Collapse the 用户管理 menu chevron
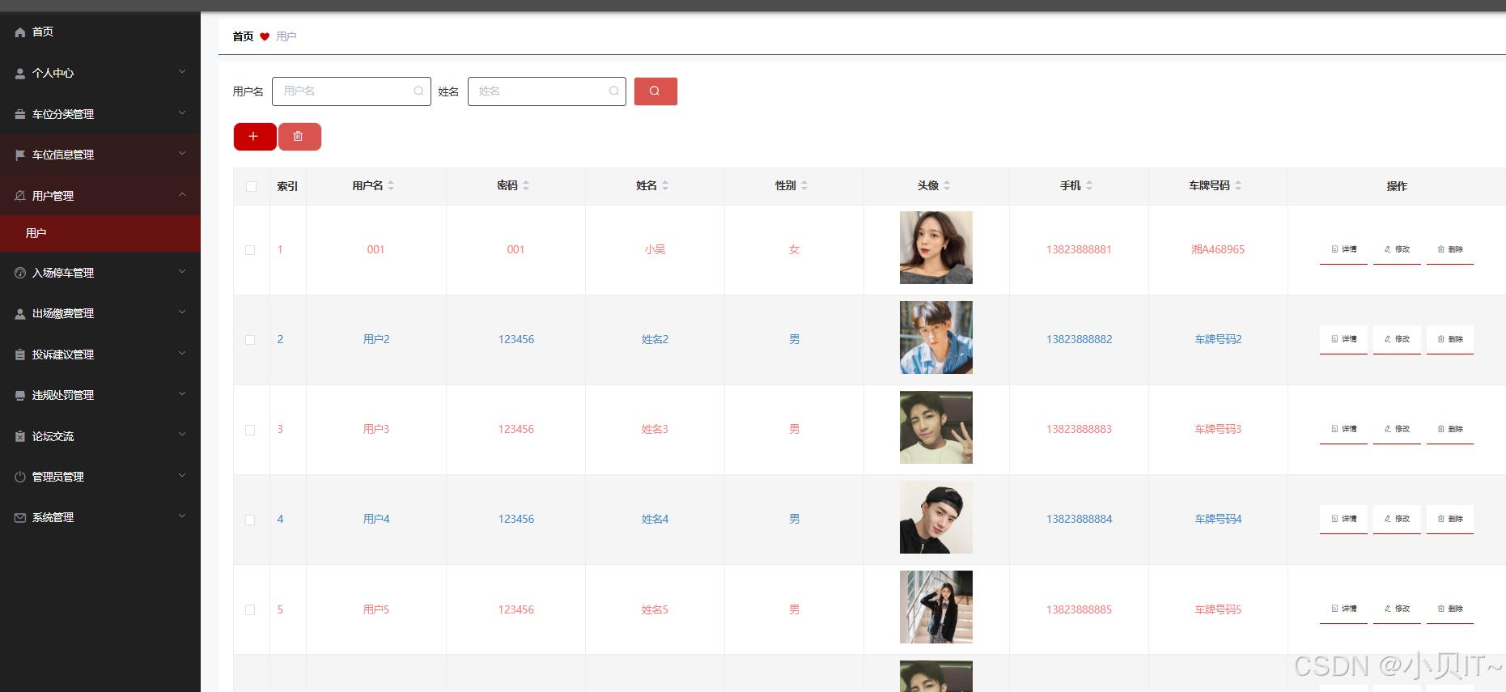This screenshot has width=1506, height=692. pos(182,194)
